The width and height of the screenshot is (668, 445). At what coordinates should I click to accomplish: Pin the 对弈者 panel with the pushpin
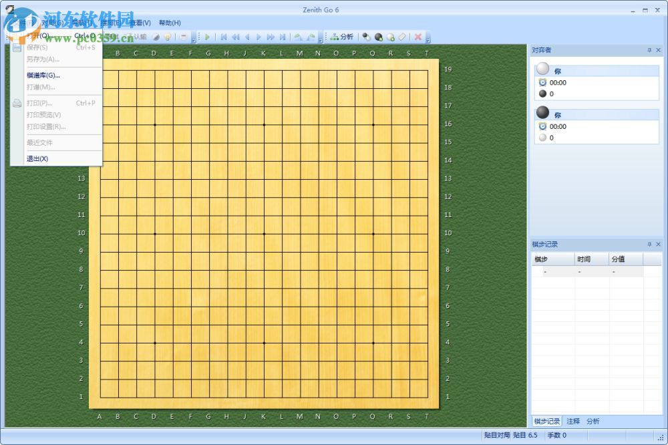tap(649, 50)
